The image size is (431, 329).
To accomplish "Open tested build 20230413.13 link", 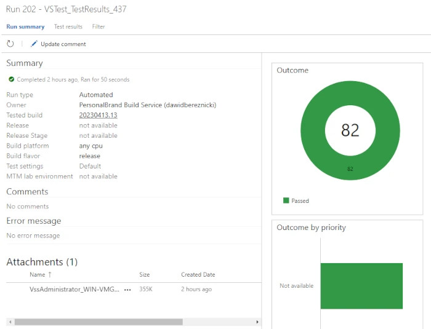I will pyautogui.click(x=98, y=115).
